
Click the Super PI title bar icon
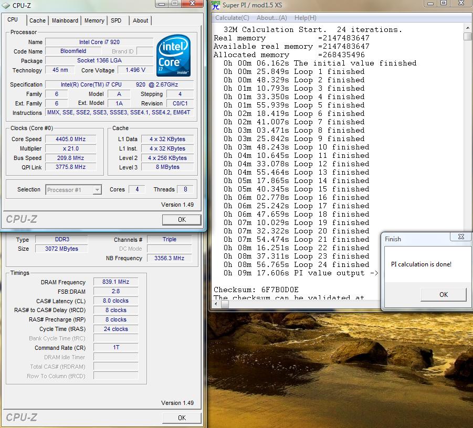(x=216, y=5)
